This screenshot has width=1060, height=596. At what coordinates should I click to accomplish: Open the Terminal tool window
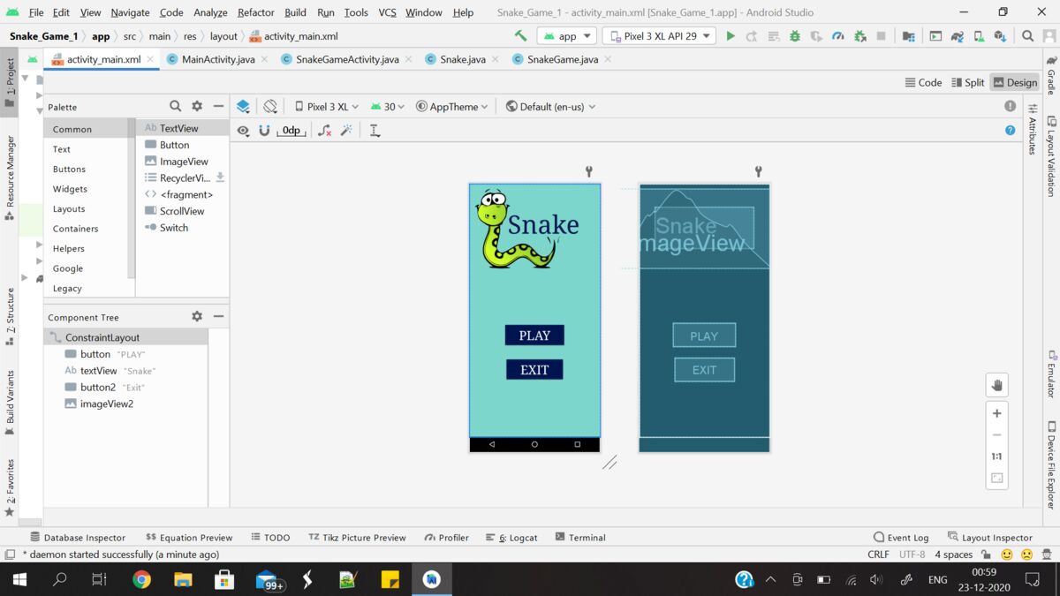580,537
